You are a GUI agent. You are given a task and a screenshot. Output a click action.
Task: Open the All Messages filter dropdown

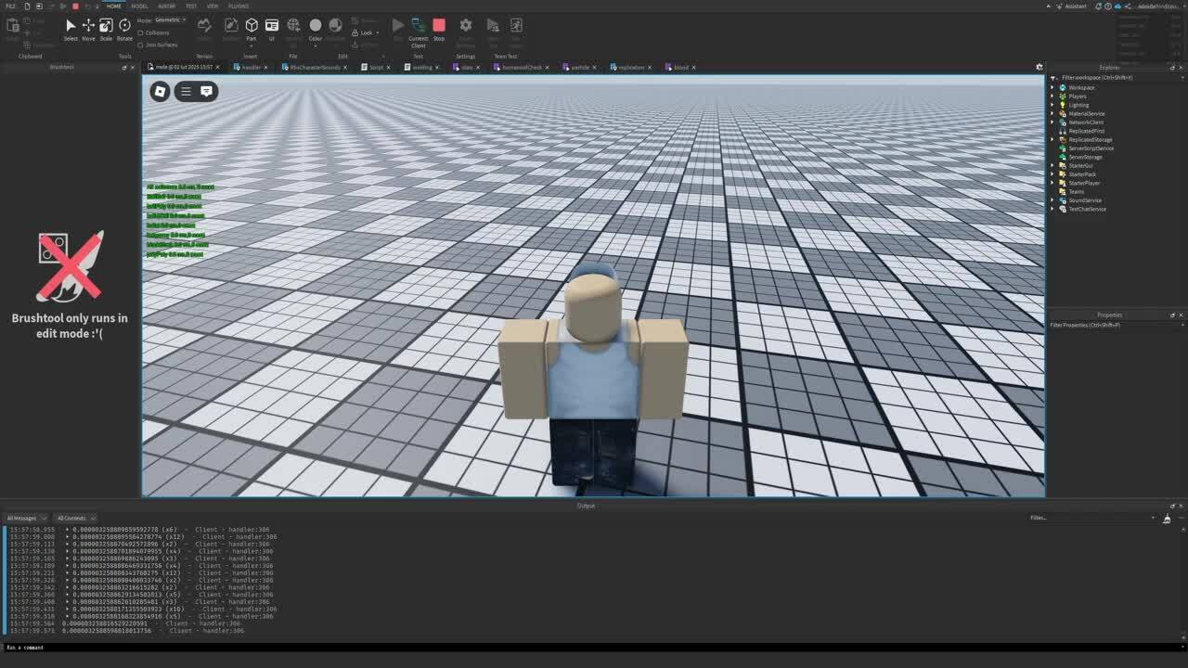pyautogui.click(x=26, y=518)
